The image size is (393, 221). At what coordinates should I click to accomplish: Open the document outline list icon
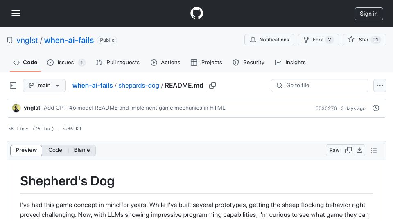click(374, 150)
